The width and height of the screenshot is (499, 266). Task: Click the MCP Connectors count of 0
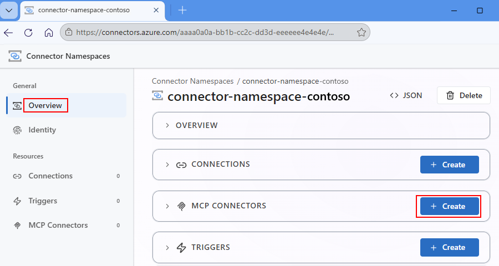(x=118, y=226)
